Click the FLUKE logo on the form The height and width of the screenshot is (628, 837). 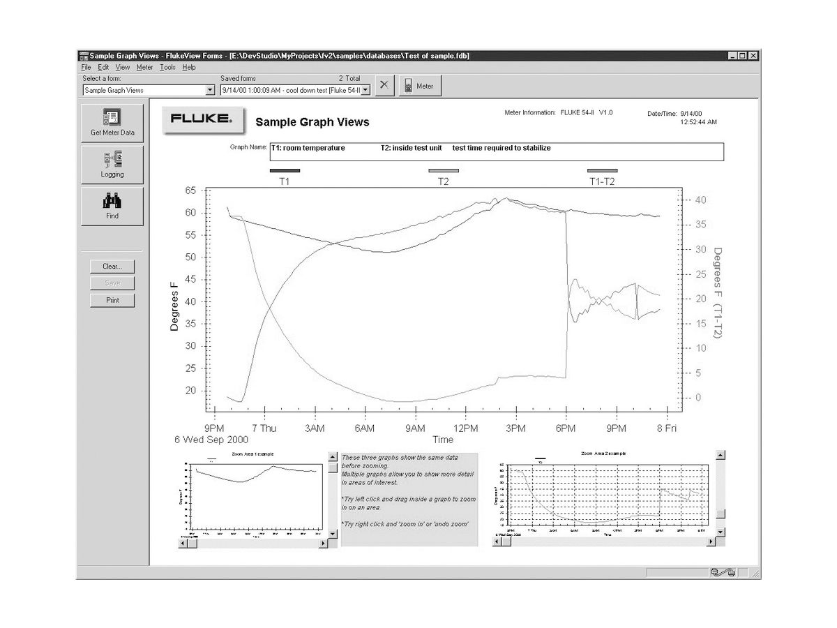click(203, 119)
